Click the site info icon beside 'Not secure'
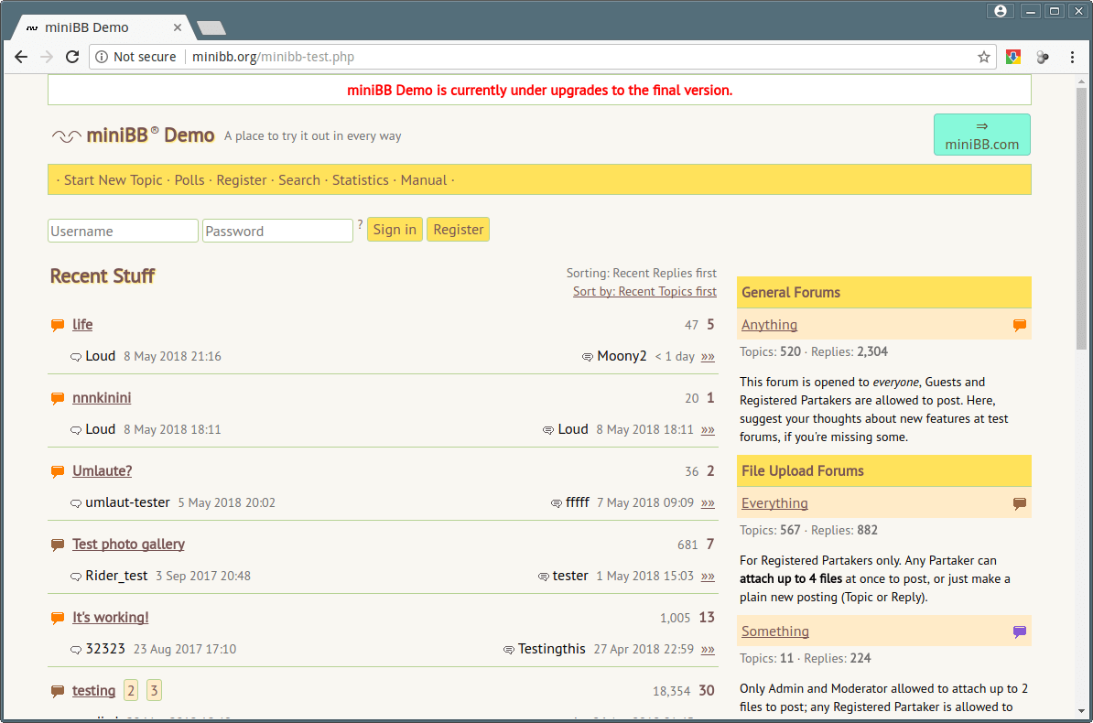The height and width of the screenshot is (723, 1093). 102,57
